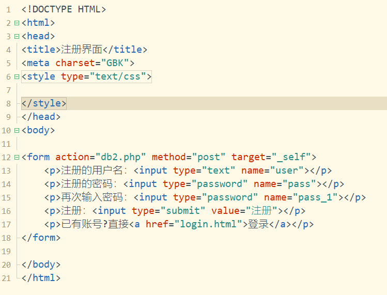
Task: Collapse the body element fold marker
Action: pos(17,130)
